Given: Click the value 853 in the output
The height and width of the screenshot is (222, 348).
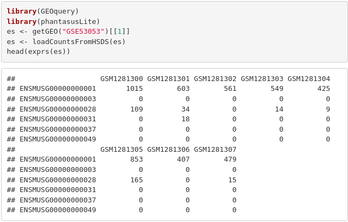Looking at the screenshot, I should [x=136, y=159].
